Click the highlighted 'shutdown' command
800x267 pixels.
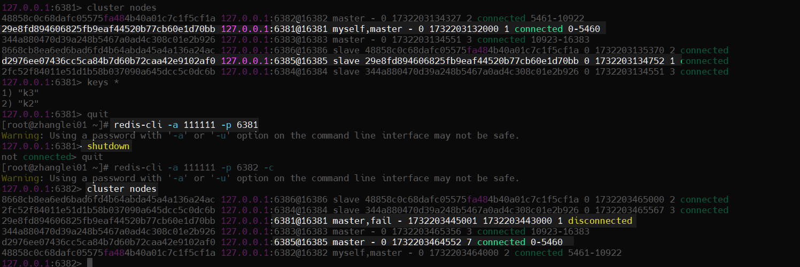tap(108, 146)
